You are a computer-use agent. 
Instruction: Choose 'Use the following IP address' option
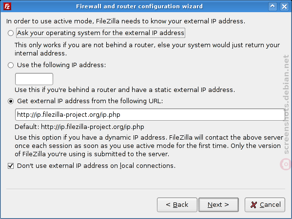pyautogui.click(x=11, y=65)
